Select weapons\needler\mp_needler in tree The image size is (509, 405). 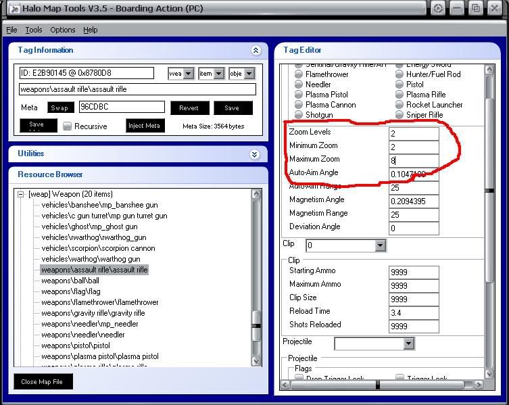click(90, 324)
